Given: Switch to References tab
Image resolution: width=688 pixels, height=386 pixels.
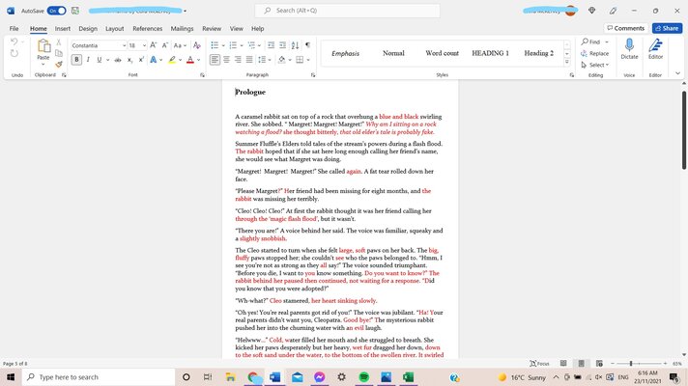Looking at the screenshot, I should pyautogui.click(x=148, y=29).
